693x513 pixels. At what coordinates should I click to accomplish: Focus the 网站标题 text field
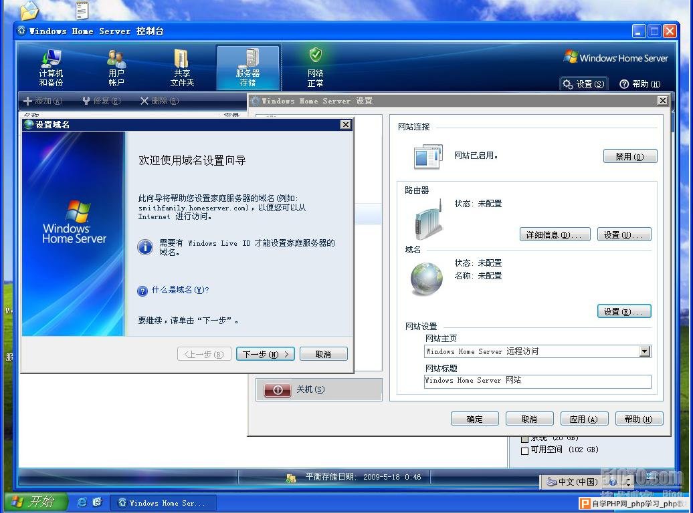click(537, 381)
